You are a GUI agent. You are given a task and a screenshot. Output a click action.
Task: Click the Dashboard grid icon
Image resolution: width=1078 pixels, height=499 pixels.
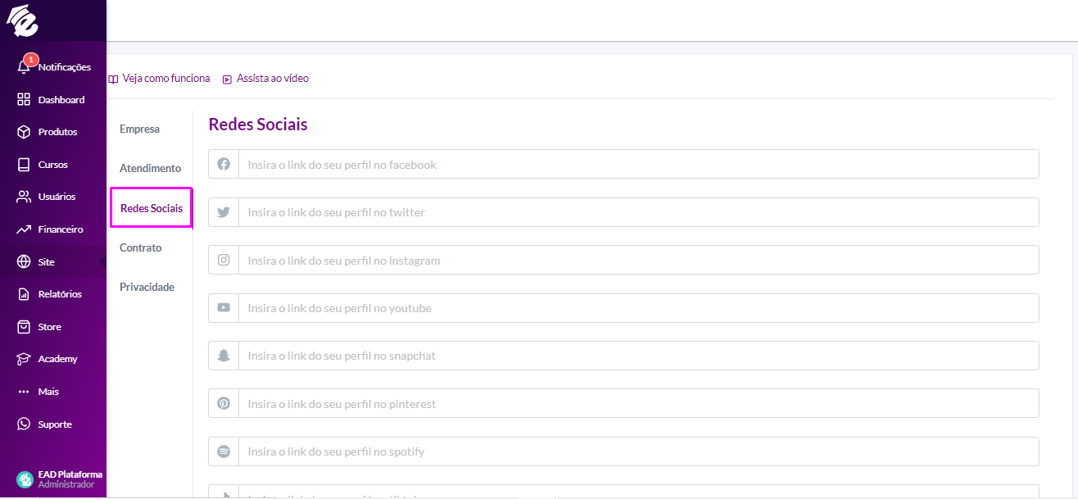click(24, 100)
